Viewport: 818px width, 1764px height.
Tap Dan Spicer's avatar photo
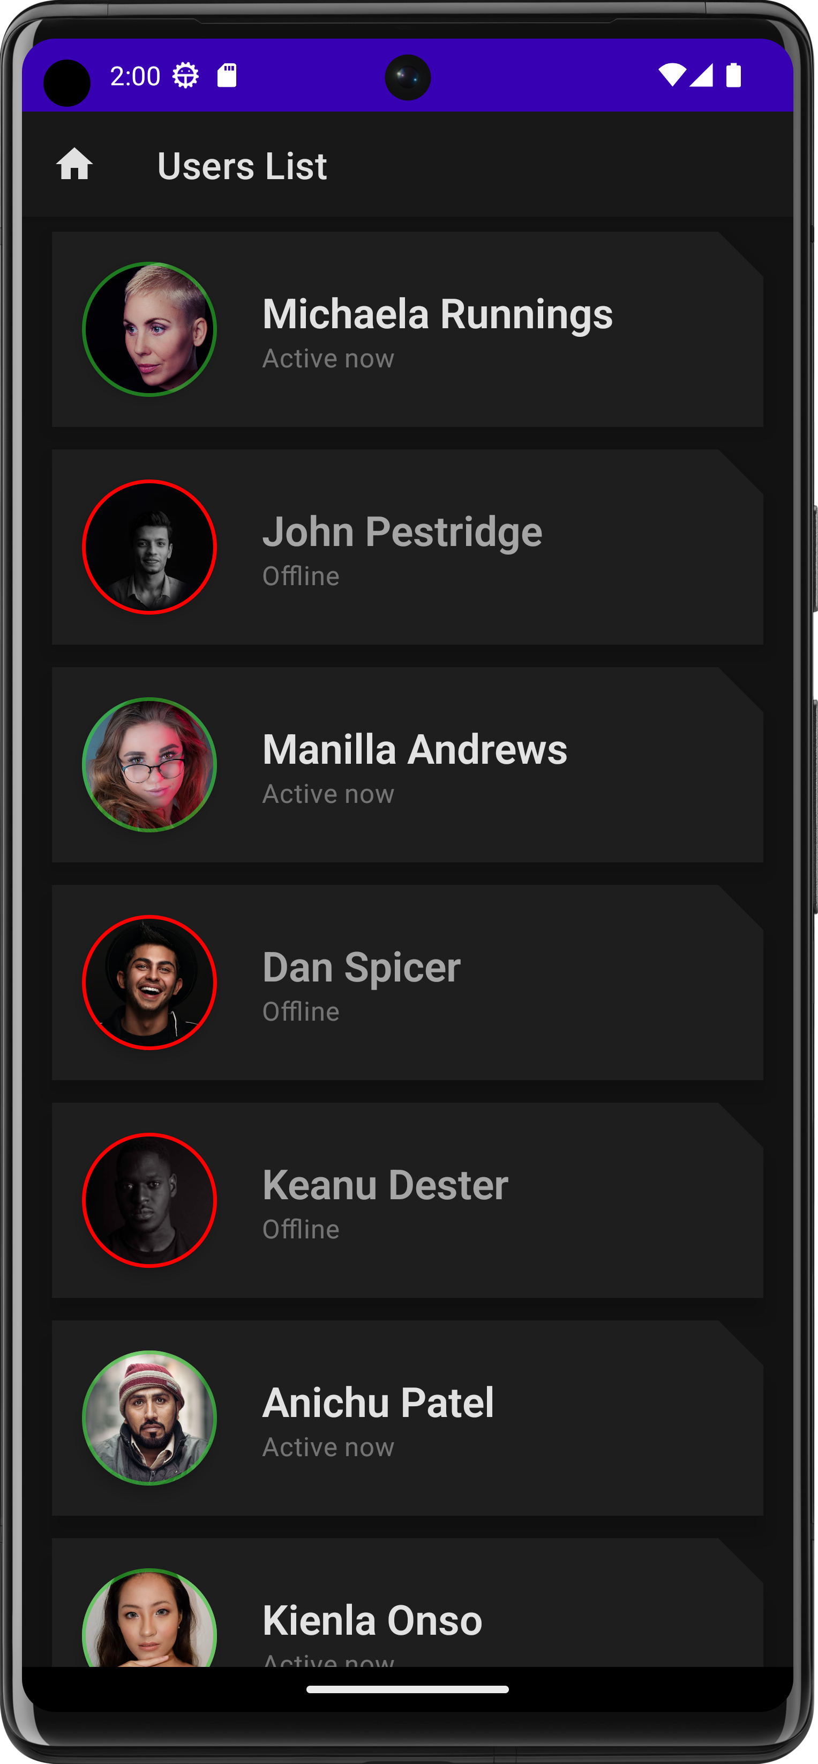(149, 982)
